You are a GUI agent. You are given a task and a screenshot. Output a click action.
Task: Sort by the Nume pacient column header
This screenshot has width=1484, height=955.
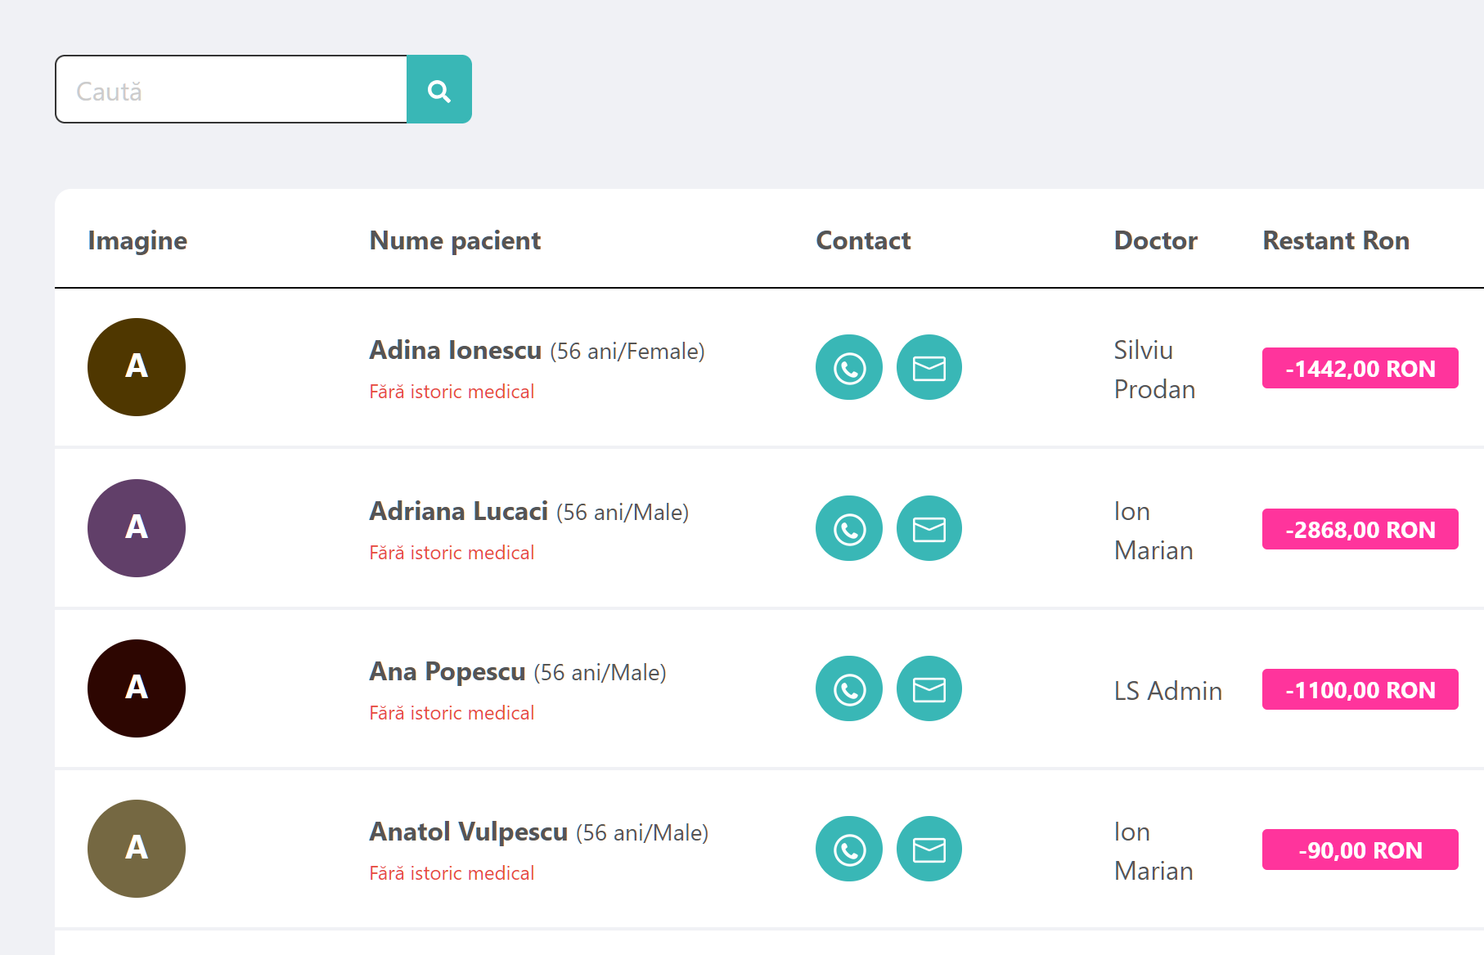454,240
